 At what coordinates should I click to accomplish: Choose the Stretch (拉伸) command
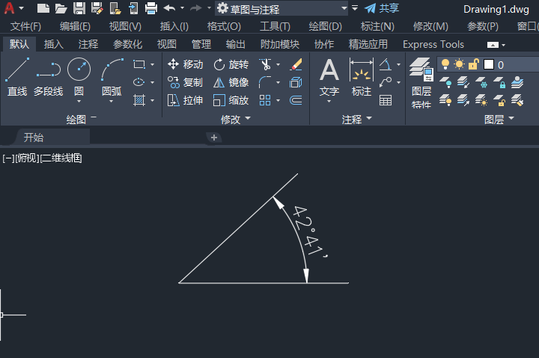[185, 100]
